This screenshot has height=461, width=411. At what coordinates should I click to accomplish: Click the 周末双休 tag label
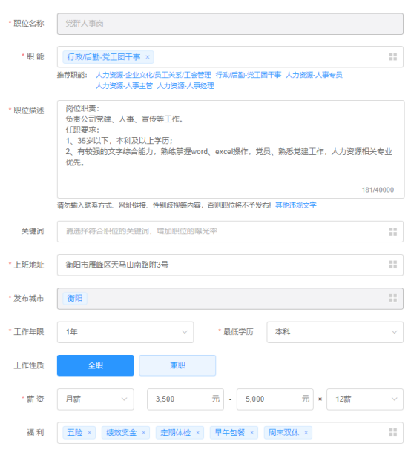point(283,433)
